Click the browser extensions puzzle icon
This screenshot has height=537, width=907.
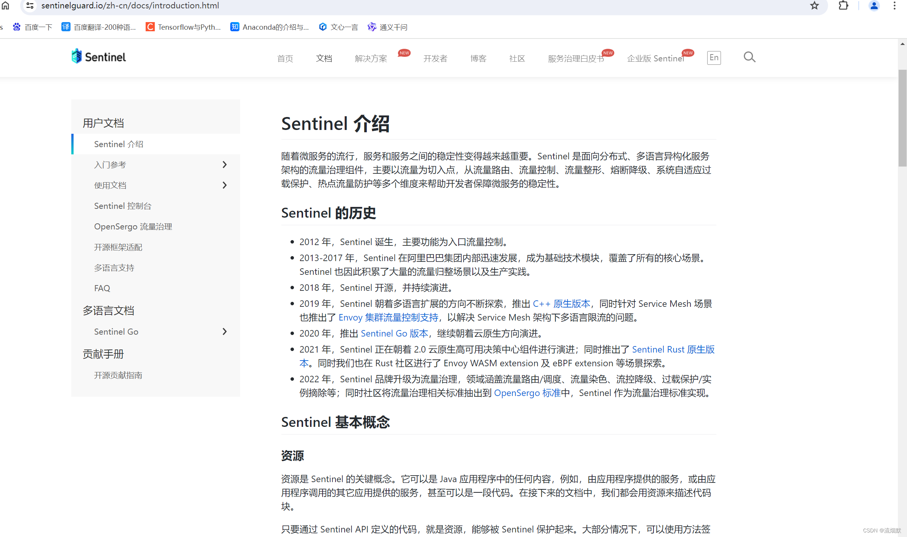tap(843, 6)
